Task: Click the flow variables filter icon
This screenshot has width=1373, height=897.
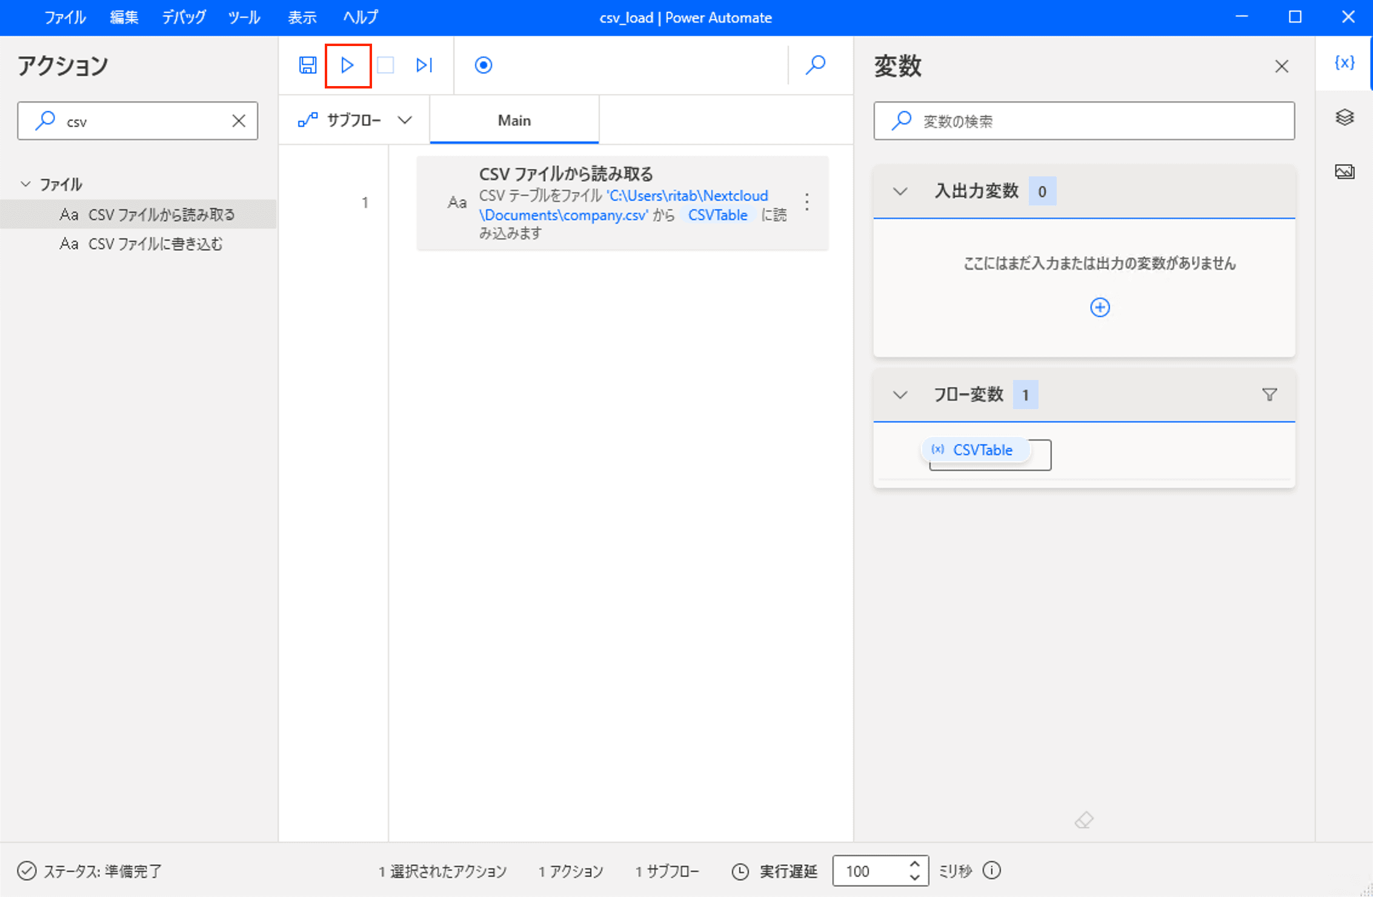Action: (x=1269, y=395)
